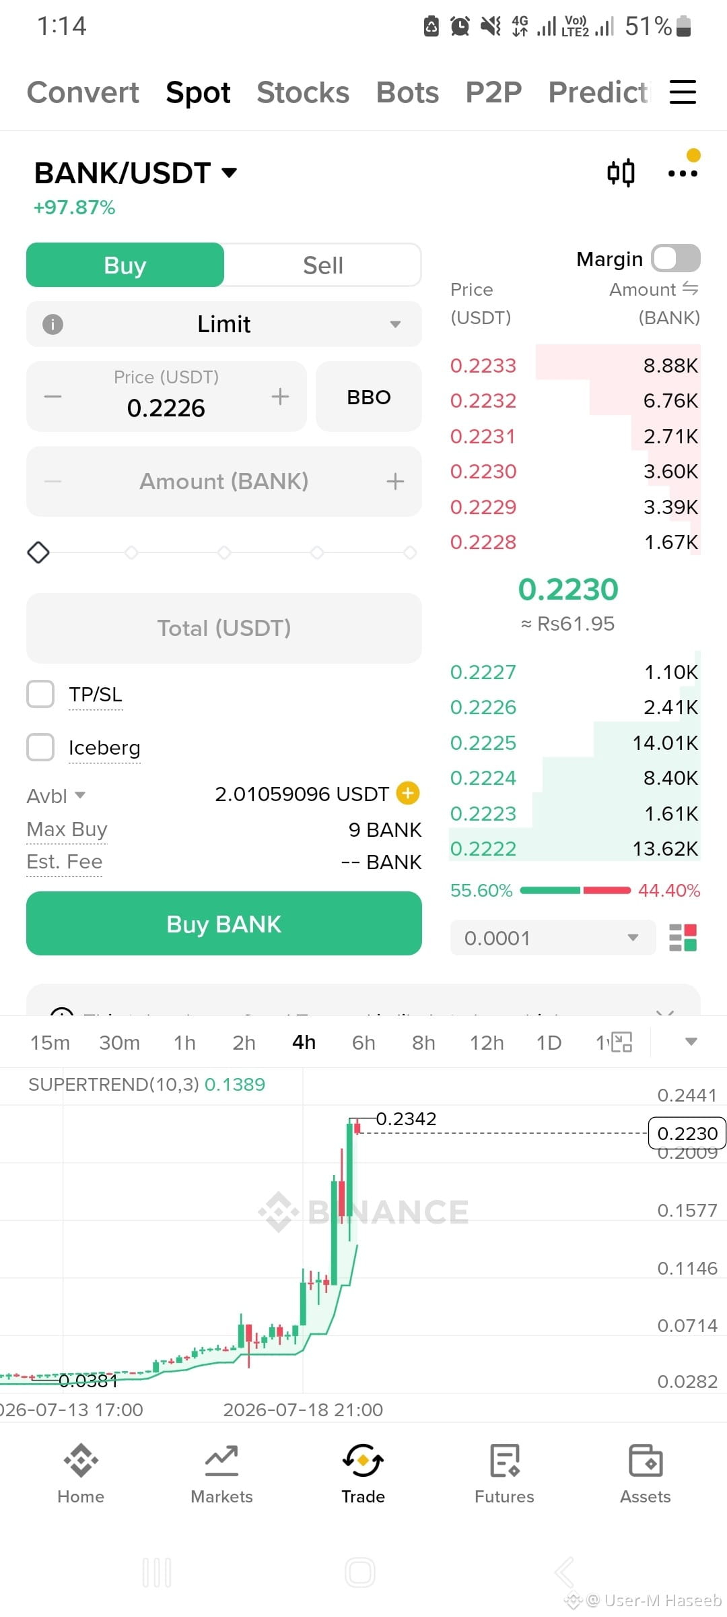Tap the green Buy BANK button
The image size is (727, 1617).
point(224,923)
